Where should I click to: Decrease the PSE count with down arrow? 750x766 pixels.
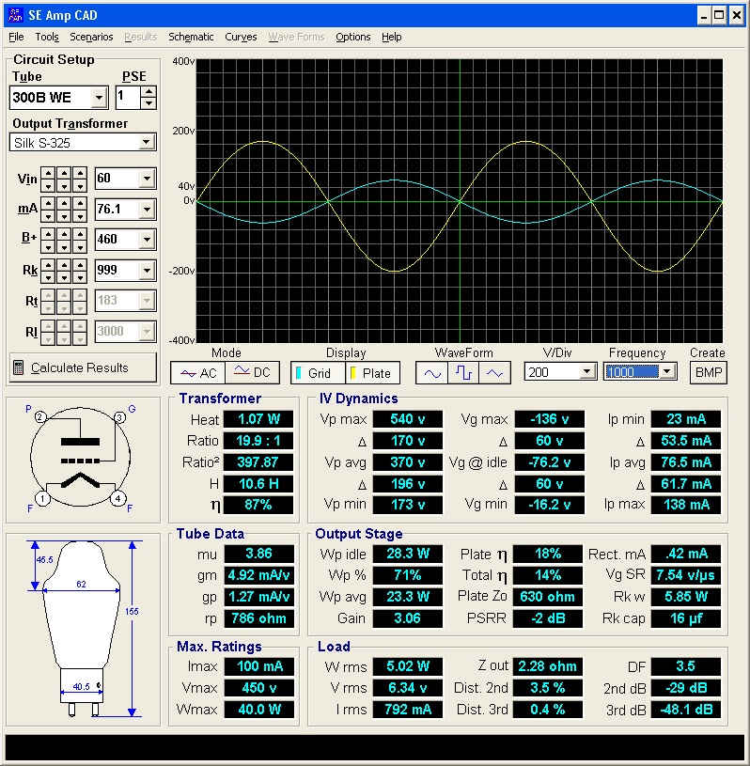pos(148,102)
